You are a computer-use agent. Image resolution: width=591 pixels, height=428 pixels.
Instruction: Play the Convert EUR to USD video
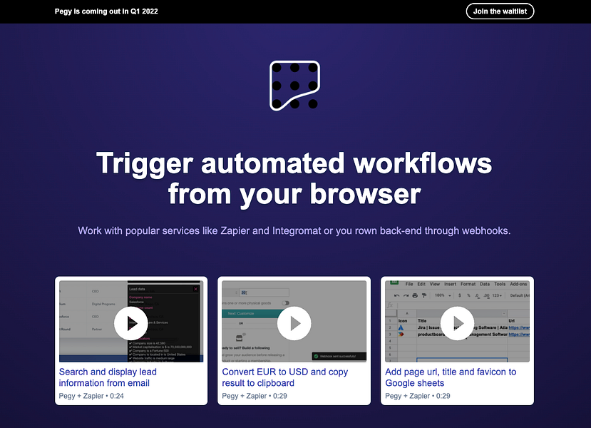click(x=294, y=323)
